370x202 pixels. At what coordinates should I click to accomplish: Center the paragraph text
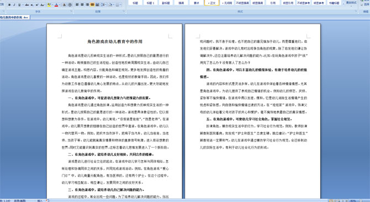[82, 5]
